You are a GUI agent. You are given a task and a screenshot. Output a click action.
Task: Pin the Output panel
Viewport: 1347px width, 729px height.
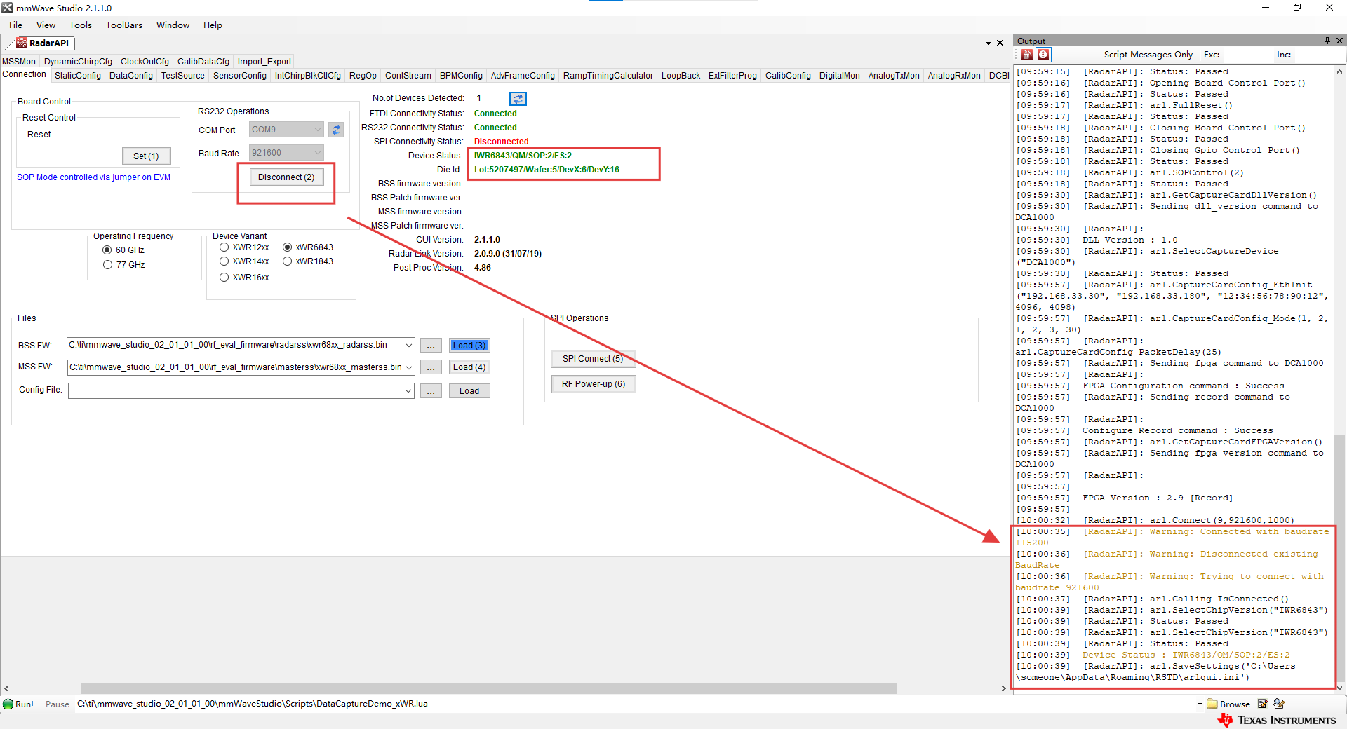[x=1327, y=41]
